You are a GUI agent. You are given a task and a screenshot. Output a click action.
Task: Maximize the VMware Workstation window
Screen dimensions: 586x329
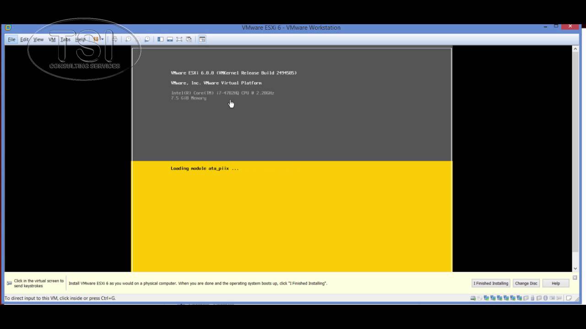556,27
